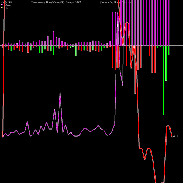Click the magenta Volume legend swatch
Viewport: 183px width, 183px height.
(x=2, y=4)
